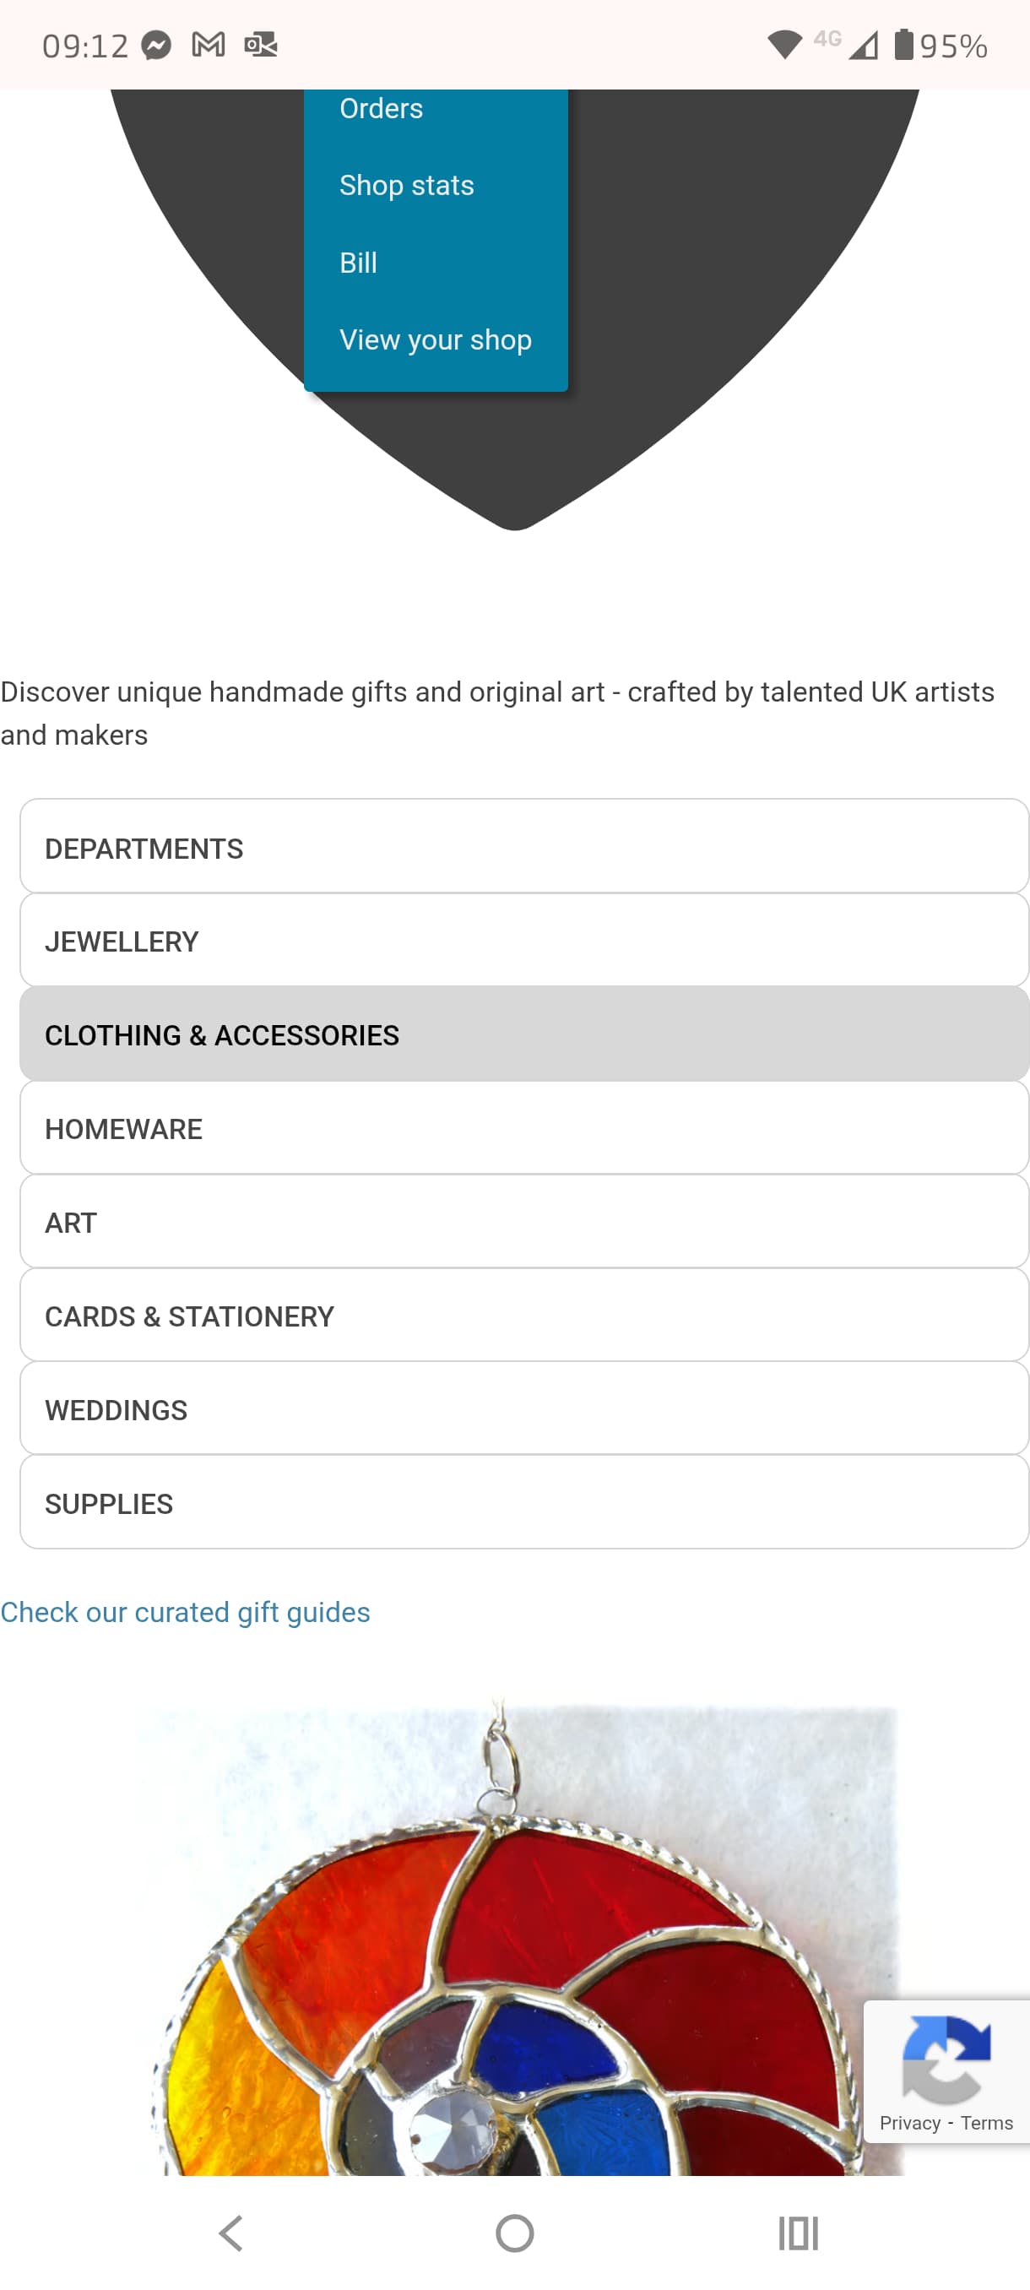Expand the Jewellery category

click(x=523, y=941)
